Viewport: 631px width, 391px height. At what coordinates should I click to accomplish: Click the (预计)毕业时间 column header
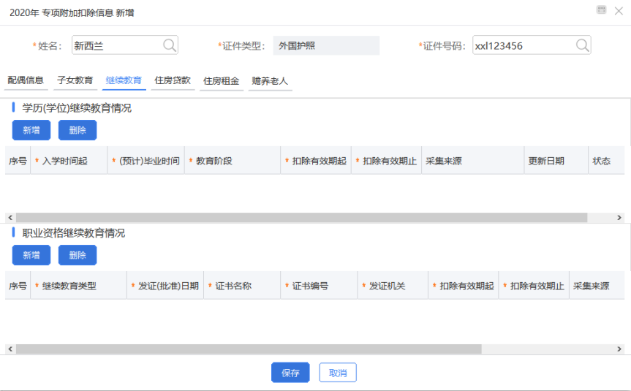tap(146, 161)
